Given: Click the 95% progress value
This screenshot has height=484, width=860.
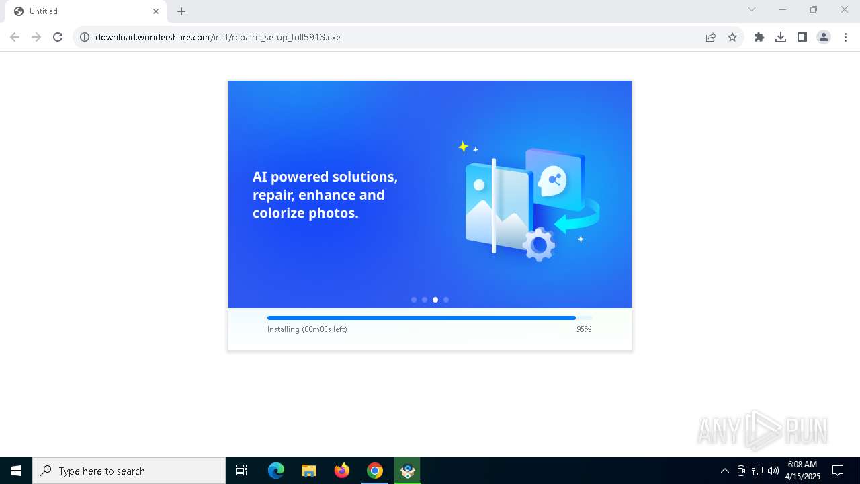Looking at the screenshot, I should [584, 329].
